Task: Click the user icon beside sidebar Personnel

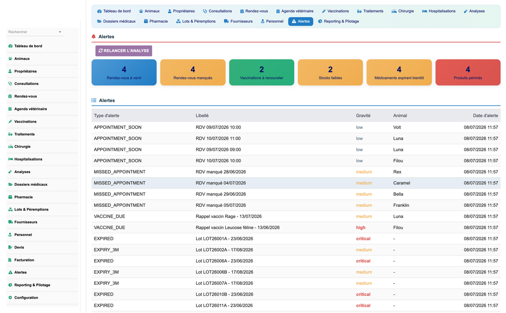Action: (x=10, y=235)
